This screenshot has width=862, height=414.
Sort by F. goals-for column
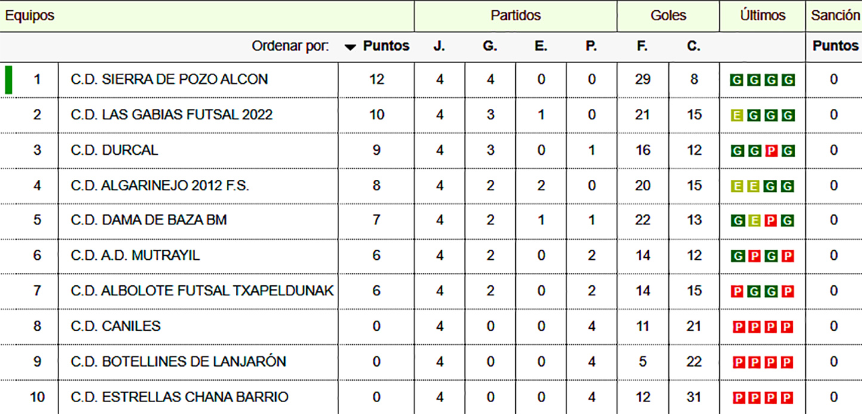[x=642, y=46]
